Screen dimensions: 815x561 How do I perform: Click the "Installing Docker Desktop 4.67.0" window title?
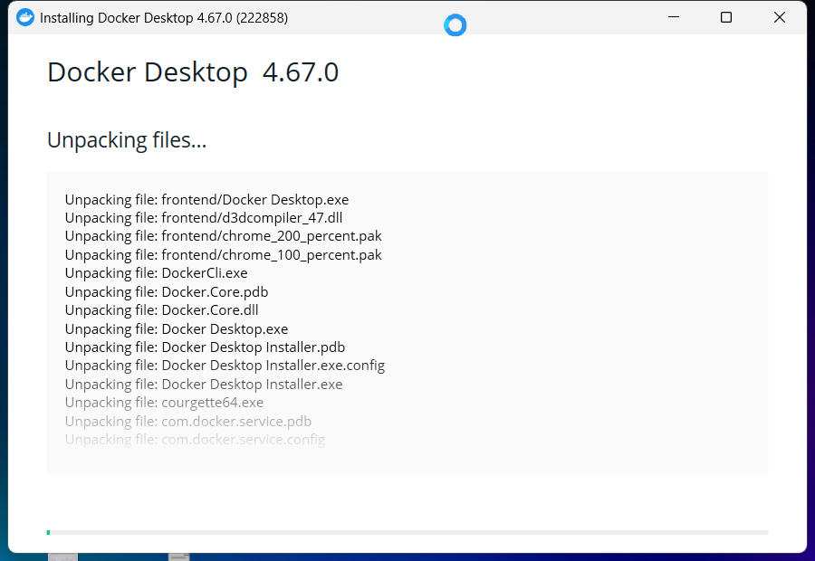[164, 18]
